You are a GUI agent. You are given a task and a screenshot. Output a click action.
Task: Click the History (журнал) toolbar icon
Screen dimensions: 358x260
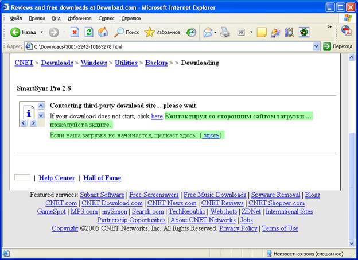point(191,33)
